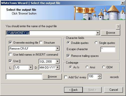Decrease the Go records count with down arrow
This screenshot has height=96, width=126.
99,78
